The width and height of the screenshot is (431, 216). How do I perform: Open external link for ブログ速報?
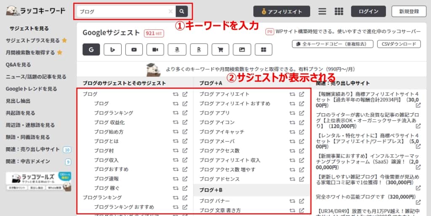pos(185,179)
